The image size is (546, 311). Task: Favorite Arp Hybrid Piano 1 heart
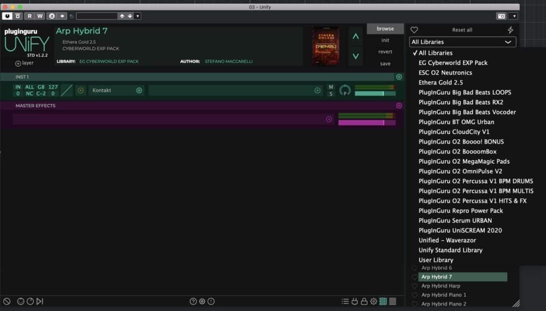[414, 295]
